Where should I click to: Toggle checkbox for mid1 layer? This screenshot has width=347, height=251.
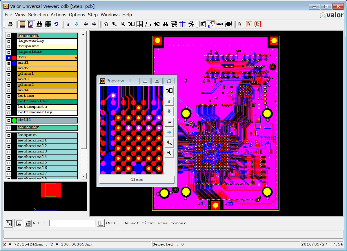9,63
